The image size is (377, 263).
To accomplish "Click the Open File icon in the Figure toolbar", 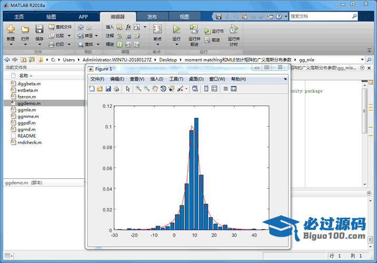I will coord(100,89).
